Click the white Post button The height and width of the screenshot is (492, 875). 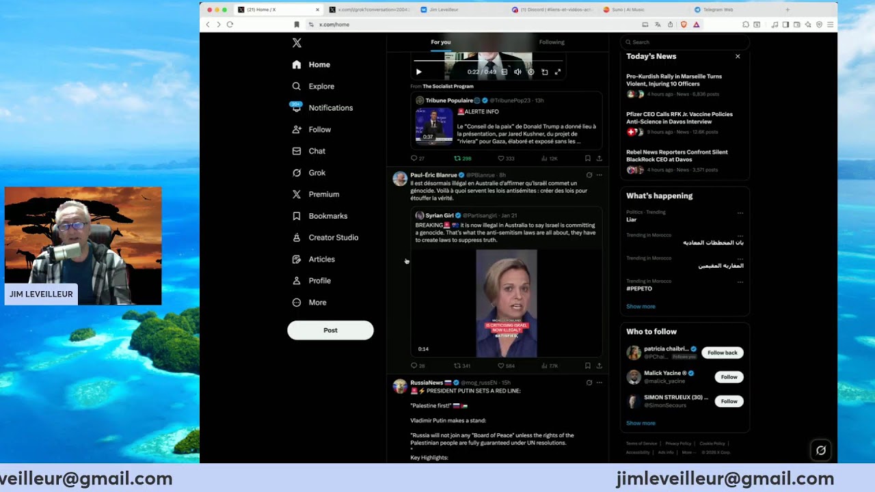pyautogui.click(x=330, y=330)
